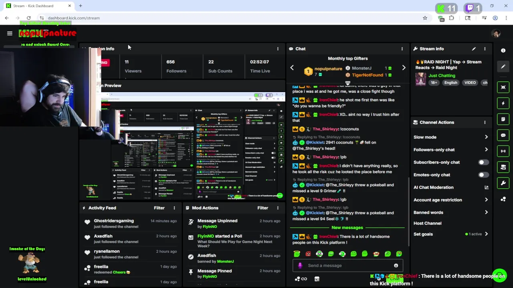513x288 pixels.
Task: Select the red angry emote in quick emotes
Action: [x=308, y=254]
